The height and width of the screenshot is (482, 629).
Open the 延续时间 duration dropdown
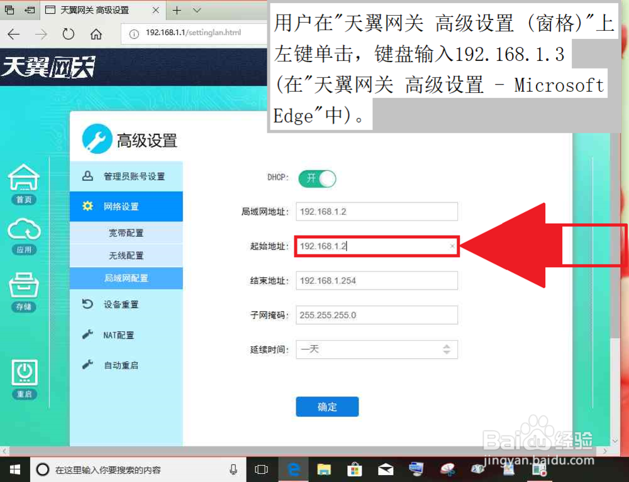[x=376, y=349]
